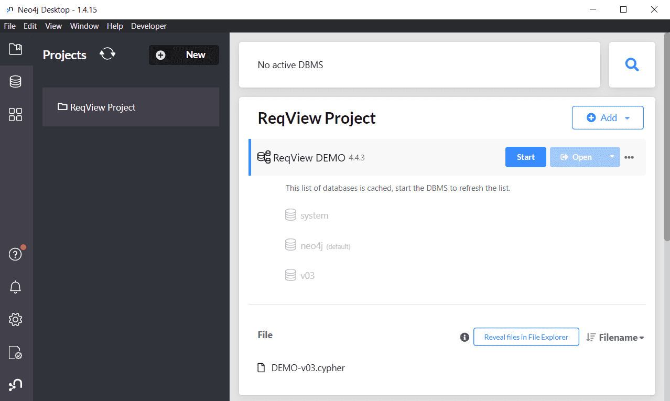Open the notifications bell icon
Image resolution: width=670 pixels, height=401 pixels.
[16, 287]
